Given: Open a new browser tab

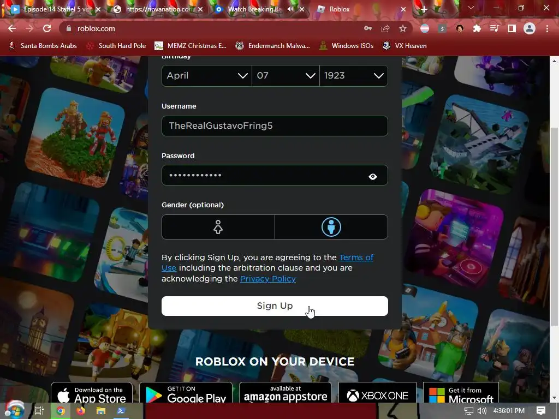Looking at the screenshot, I should (424, 10).
